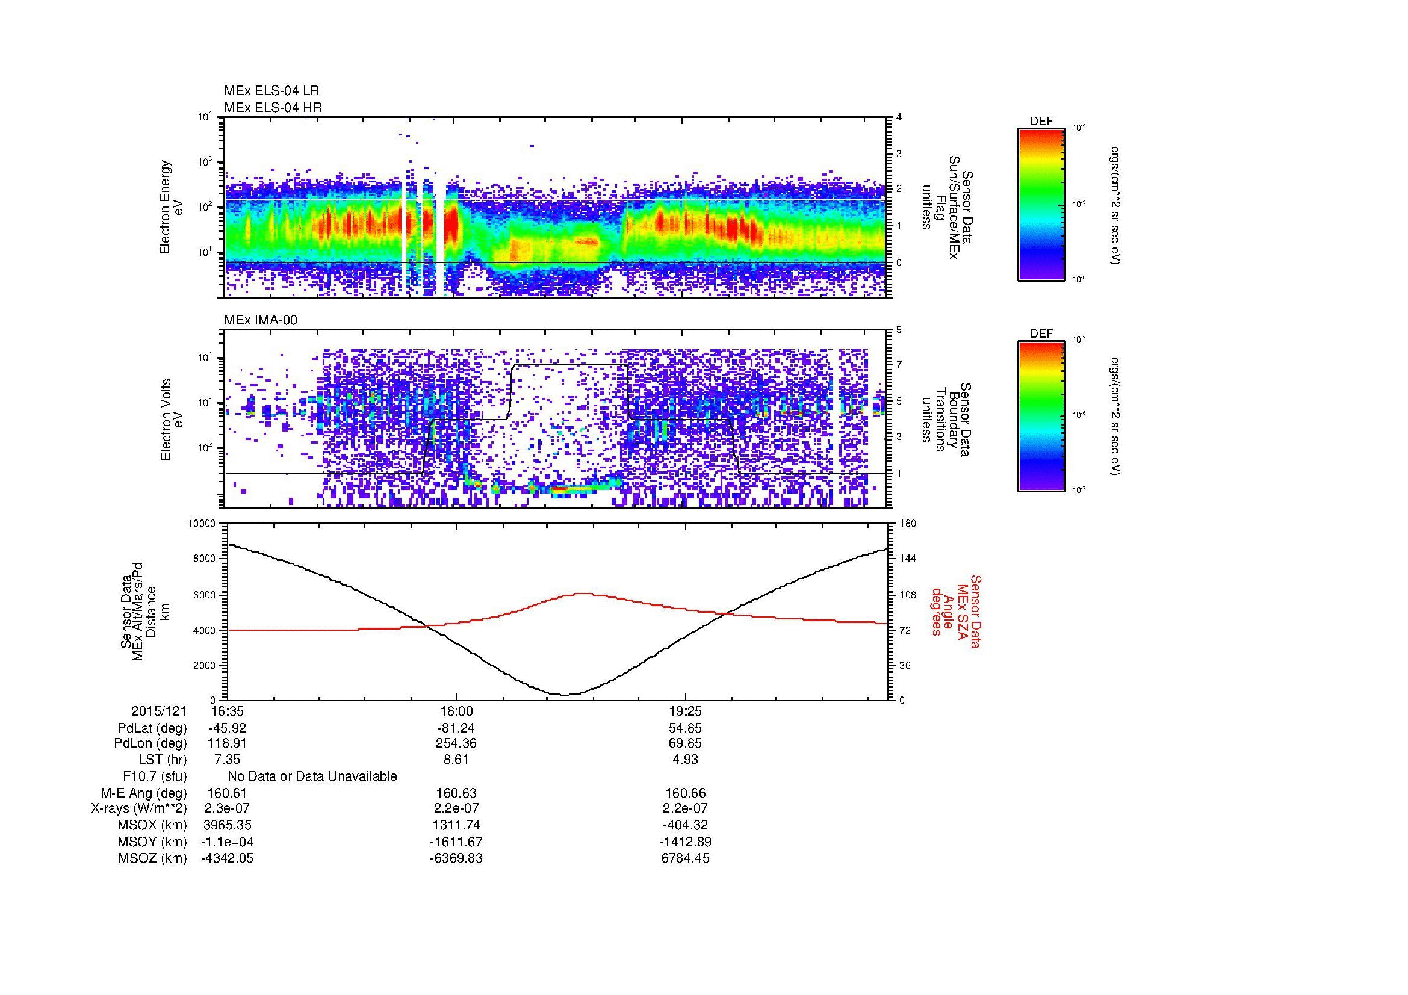Click X-rays value '2.3e-07'
Viewport: 1408px width, 995px height.
pyautogui.click(x=226, y=809)
